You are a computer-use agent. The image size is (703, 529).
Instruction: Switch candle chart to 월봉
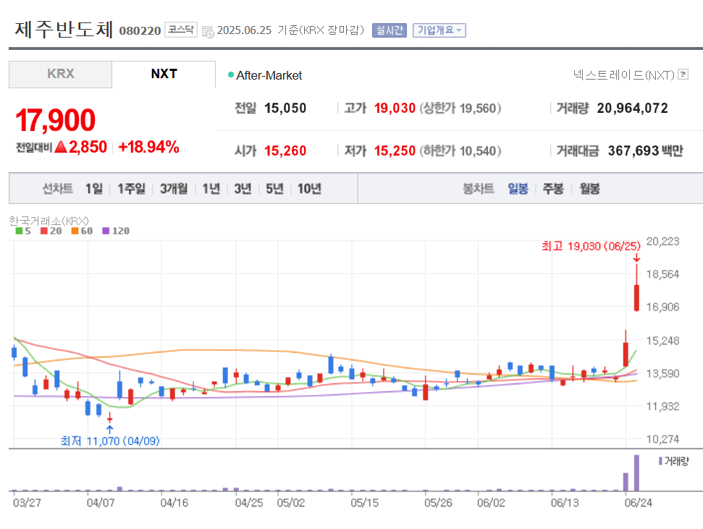pos(589,189)
